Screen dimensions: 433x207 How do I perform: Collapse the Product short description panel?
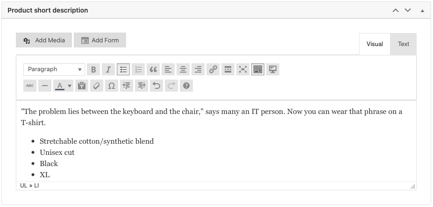(x=422, y=10)
